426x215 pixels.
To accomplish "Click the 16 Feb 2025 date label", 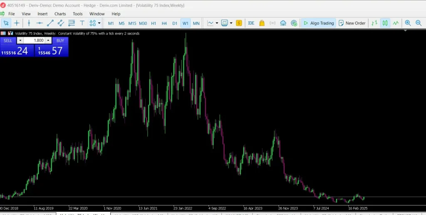I will click(x=358, y=208).
